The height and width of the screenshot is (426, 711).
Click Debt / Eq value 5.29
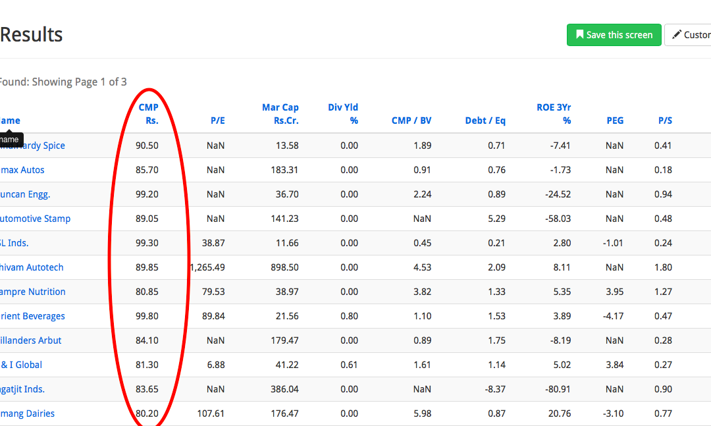coord(496,219)
